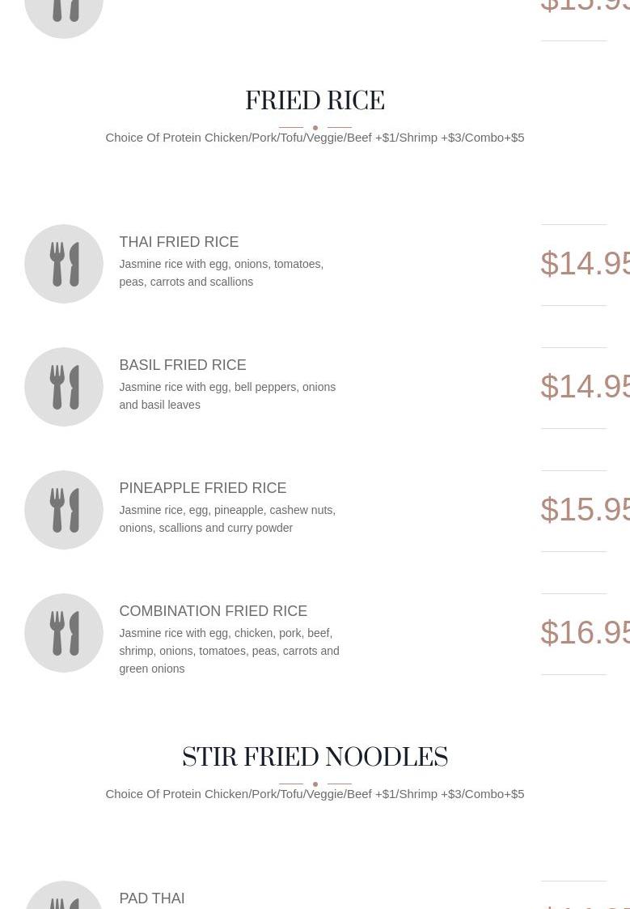Click the Pad Thai menu item title

(152, 898)
